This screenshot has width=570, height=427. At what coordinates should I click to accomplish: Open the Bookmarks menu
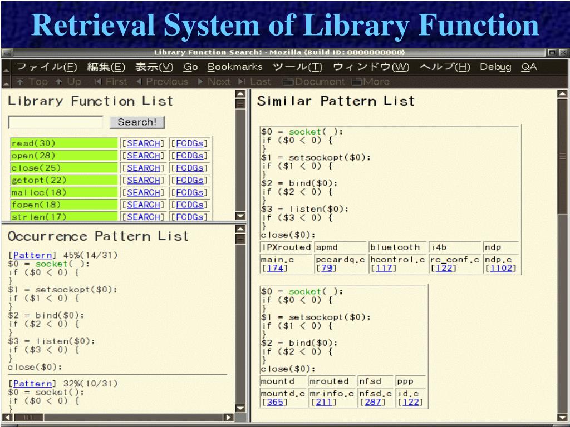(235, 67)
